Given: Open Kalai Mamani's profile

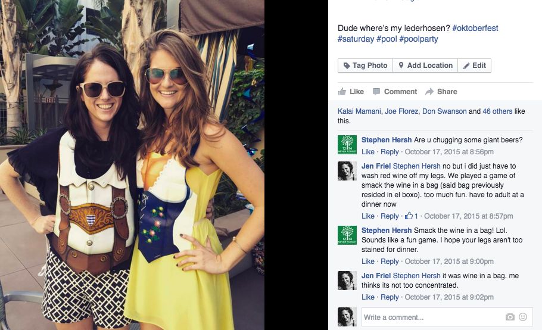Looking at the screenshot, I should pos(359,111).
